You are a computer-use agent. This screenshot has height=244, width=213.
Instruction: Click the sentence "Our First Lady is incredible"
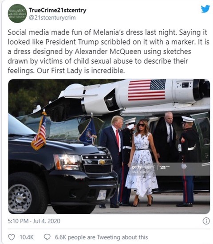pos(81,71)
